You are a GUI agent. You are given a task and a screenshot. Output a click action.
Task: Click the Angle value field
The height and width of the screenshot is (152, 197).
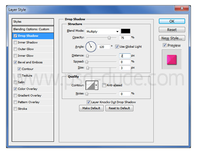(104, 47)
